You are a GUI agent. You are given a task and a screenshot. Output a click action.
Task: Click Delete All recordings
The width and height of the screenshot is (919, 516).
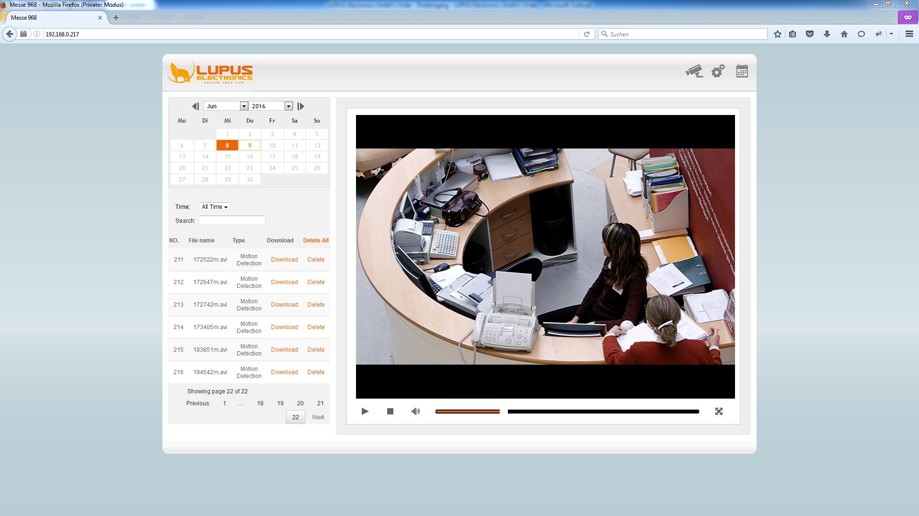[x=316, y=241]
